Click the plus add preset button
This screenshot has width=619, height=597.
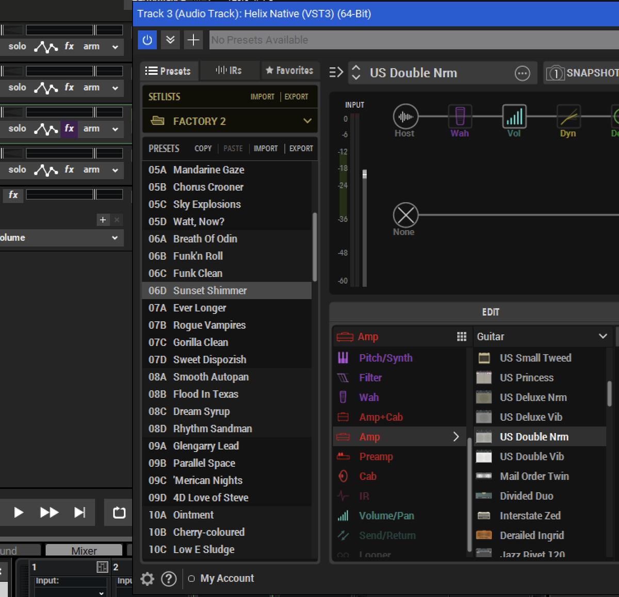tap(193, 40)
